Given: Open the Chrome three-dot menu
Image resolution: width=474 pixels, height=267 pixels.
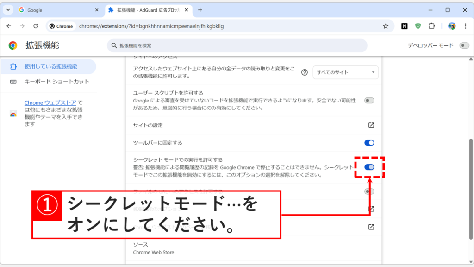Looking at the screenshot, I should (x=466, y=26).
